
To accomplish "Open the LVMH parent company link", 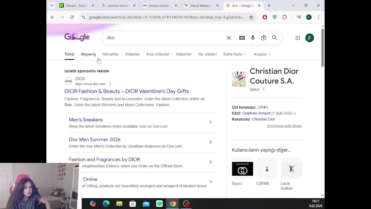I will tap(263, 107).
